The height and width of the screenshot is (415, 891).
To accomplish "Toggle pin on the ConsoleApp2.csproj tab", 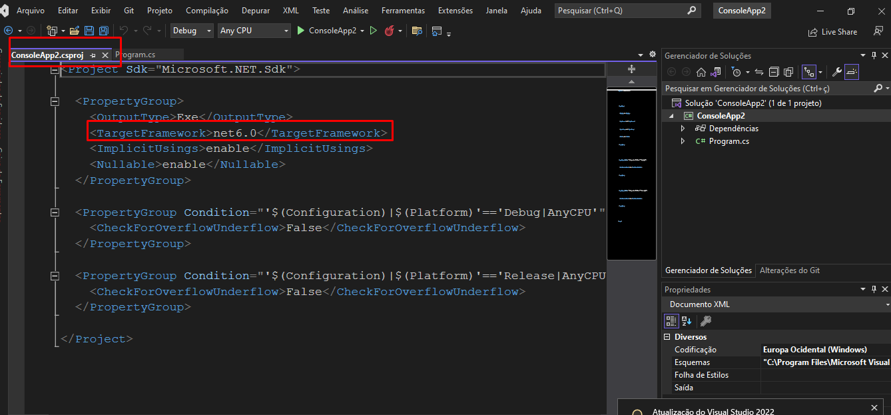I will point(93,55).
